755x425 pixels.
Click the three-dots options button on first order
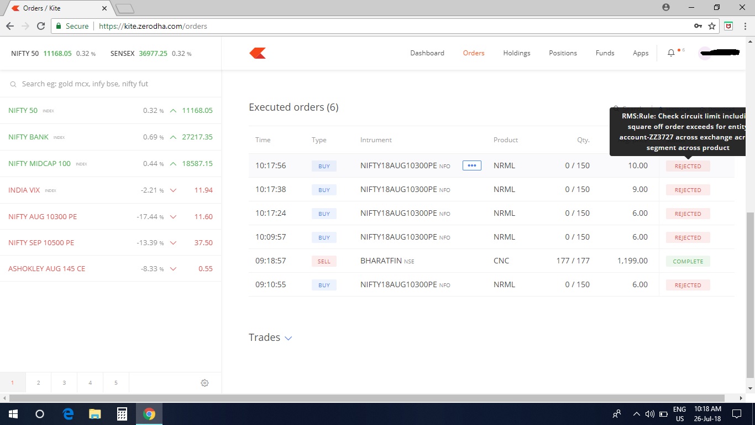[471, 165]
